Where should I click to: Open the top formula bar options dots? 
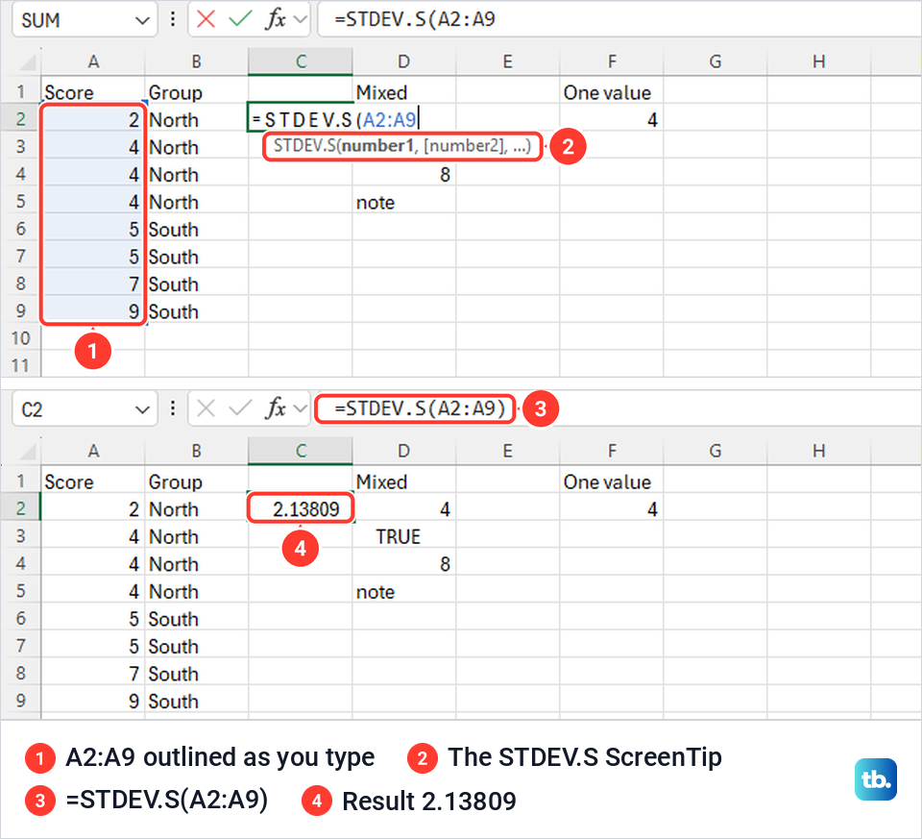click(x=172, y=19)
